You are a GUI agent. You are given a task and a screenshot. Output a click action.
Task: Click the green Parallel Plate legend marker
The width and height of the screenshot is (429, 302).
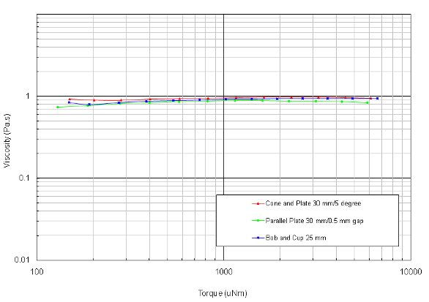point(258,221)
